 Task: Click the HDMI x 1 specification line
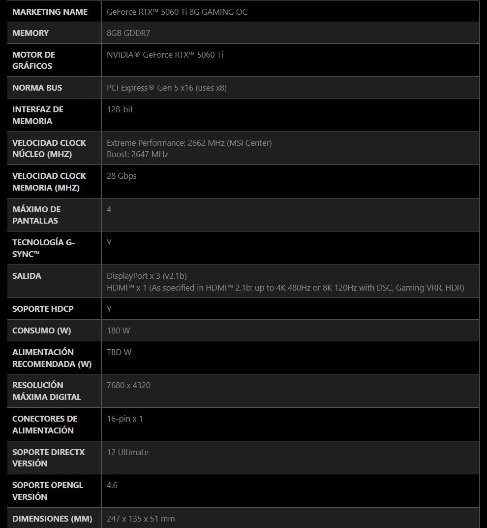point(285,288)
